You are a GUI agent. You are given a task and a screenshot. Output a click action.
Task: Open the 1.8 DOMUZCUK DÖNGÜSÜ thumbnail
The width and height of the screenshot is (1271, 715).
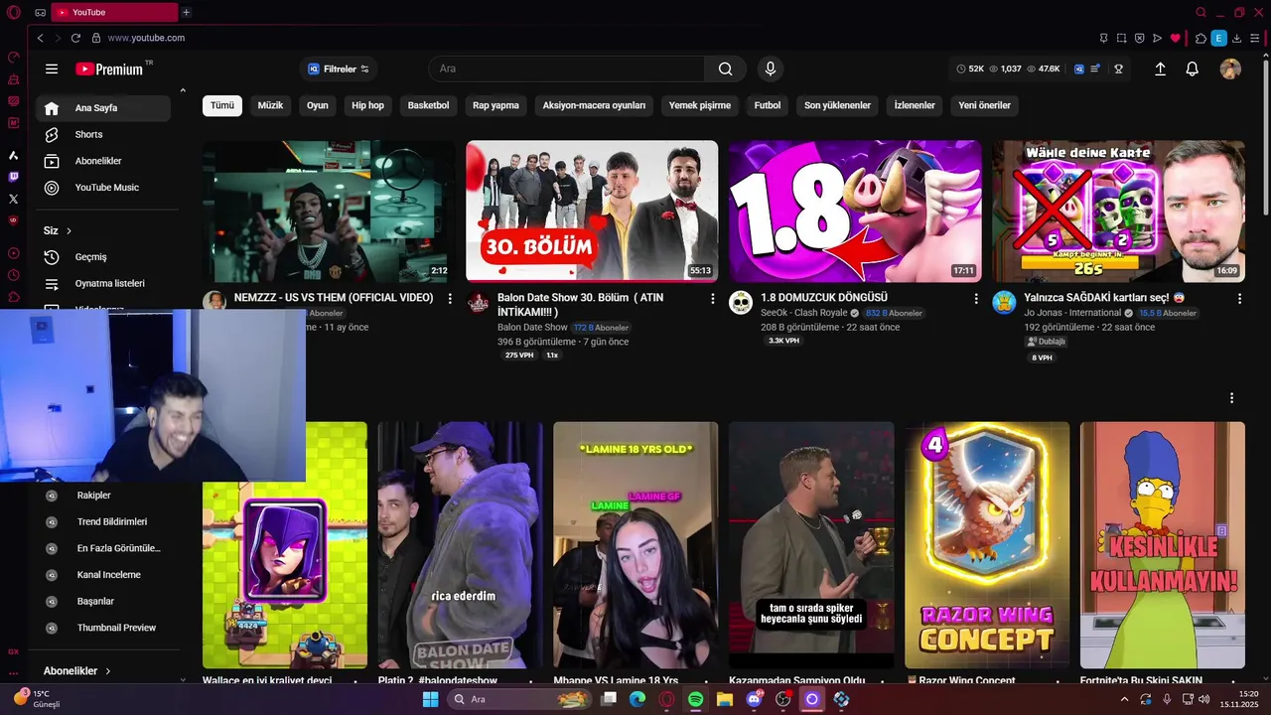point(855,211)
